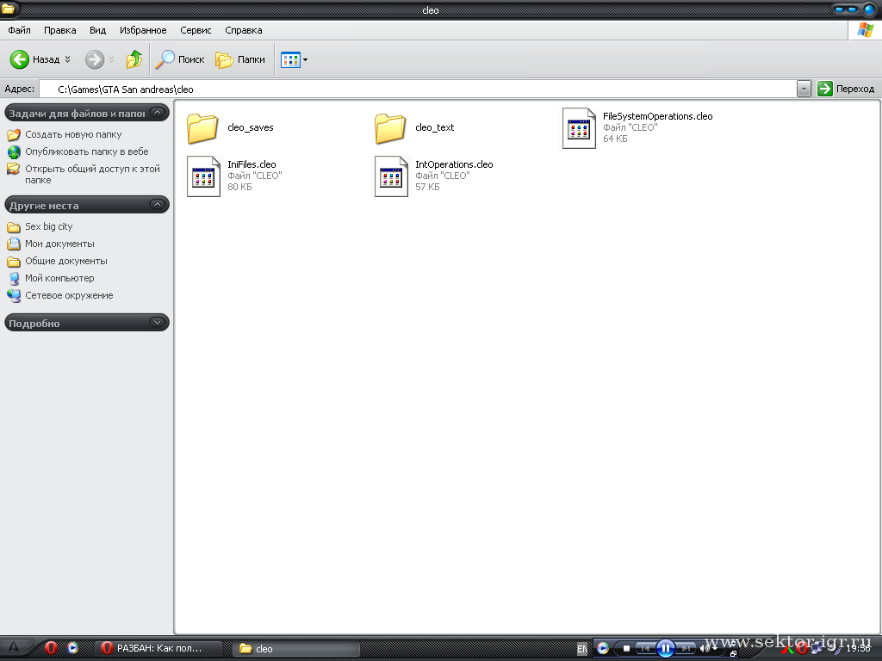Restore Media Player from taskbar toolbar
The image size is (882, 661).
(734, 654)
